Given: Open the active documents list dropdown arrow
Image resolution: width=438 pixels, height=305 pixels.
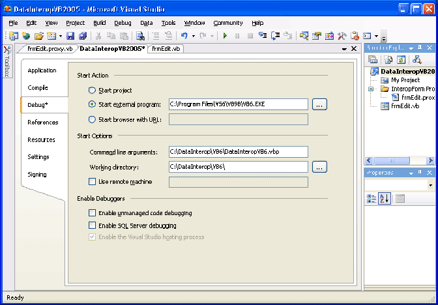Looking at the screenshot, I should (344, 49).
